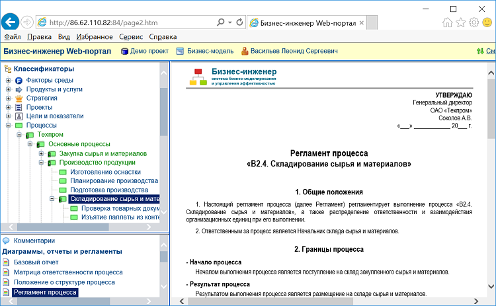Viewport: 496px width, 306px height.
Task: Collapse the Производство продукции node
Action: (41, 163)
